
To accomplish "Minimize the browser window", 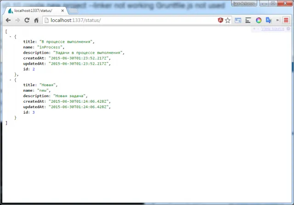I will [265, 3].
